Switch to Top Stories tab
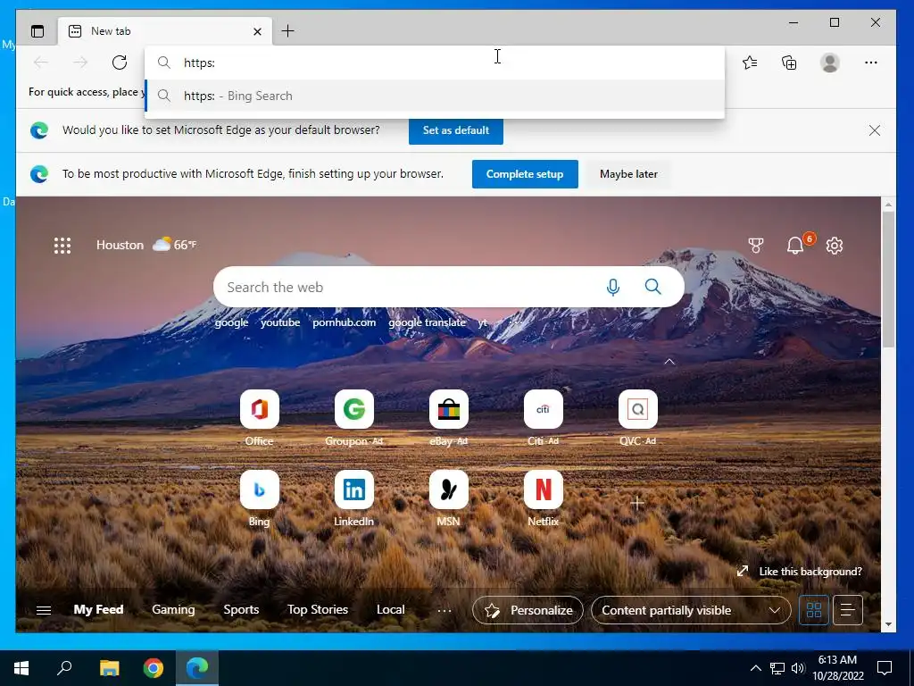Screen dimensions: 914x686 tap(318, 609)
